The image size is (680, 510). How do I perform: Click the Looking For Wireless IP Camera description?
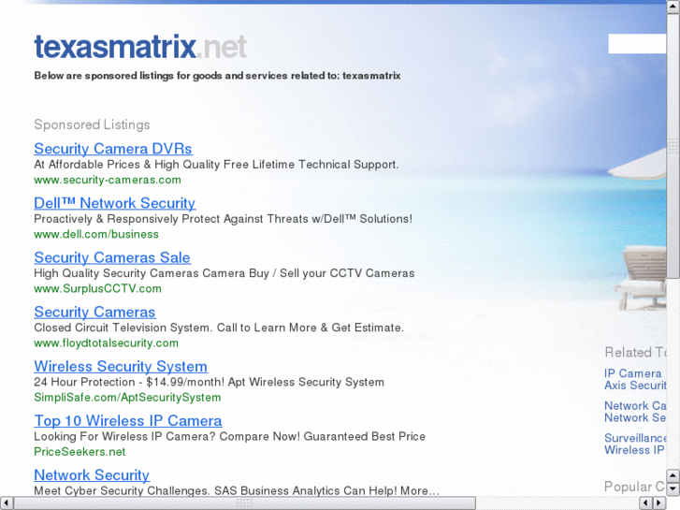(x=229, y=436)
